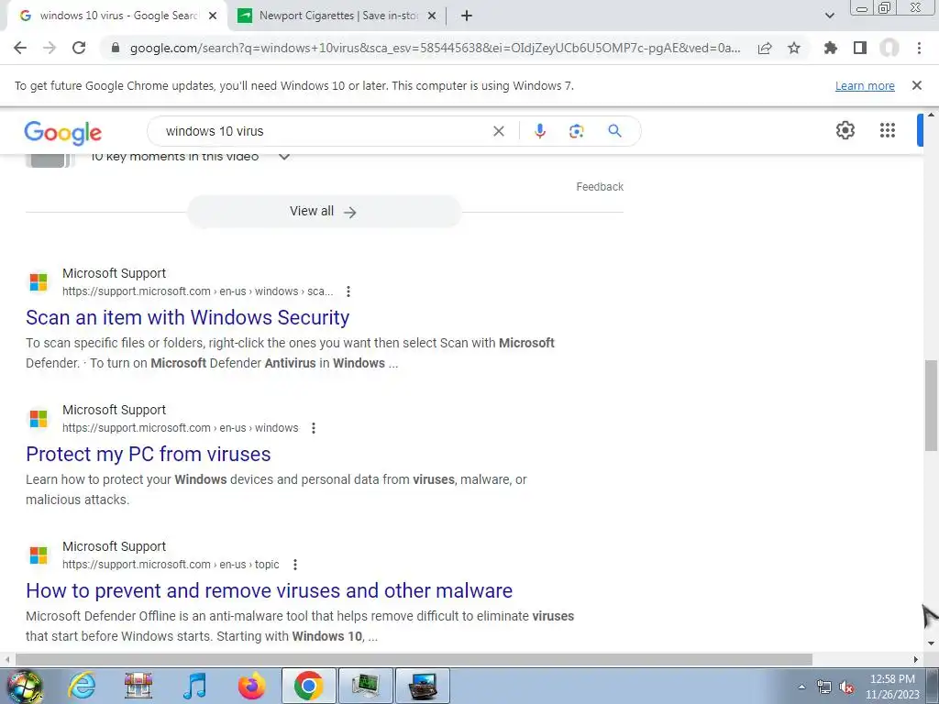Share this page from the address bar
The width and height of the screenshot is (939, 704).
(x=765, y=48)
